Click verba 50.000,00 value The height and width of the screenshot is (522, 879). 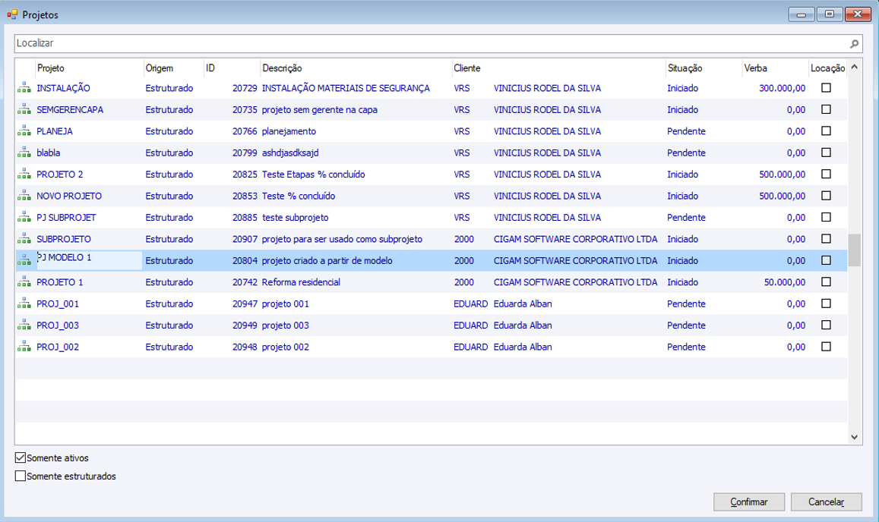[785, 282]
